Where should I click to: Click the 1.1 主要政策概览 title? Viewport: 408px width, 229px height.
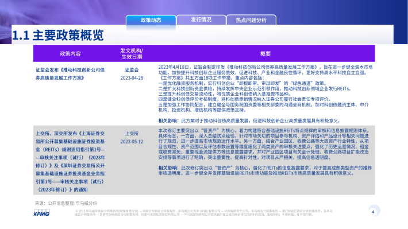tap(58, 36)
